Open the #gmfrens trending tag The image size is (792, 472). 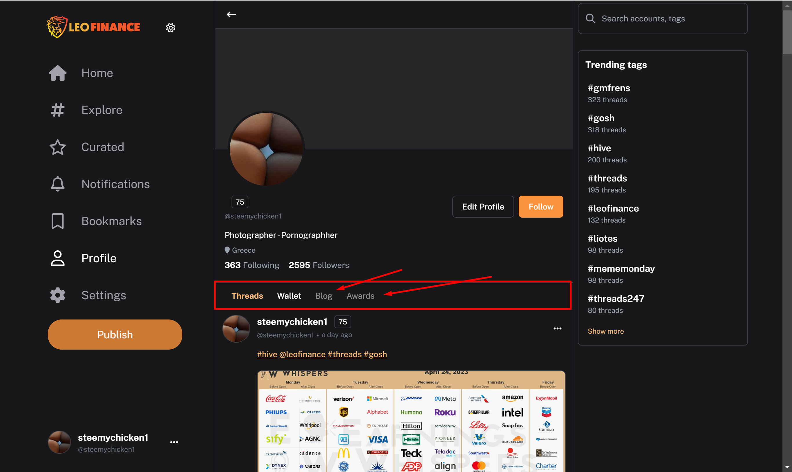tap(609, 88)
